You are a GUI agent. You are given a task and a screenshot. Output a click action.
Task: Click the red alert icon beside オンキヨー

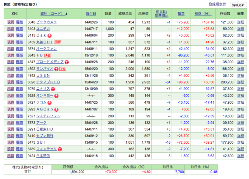56,96
